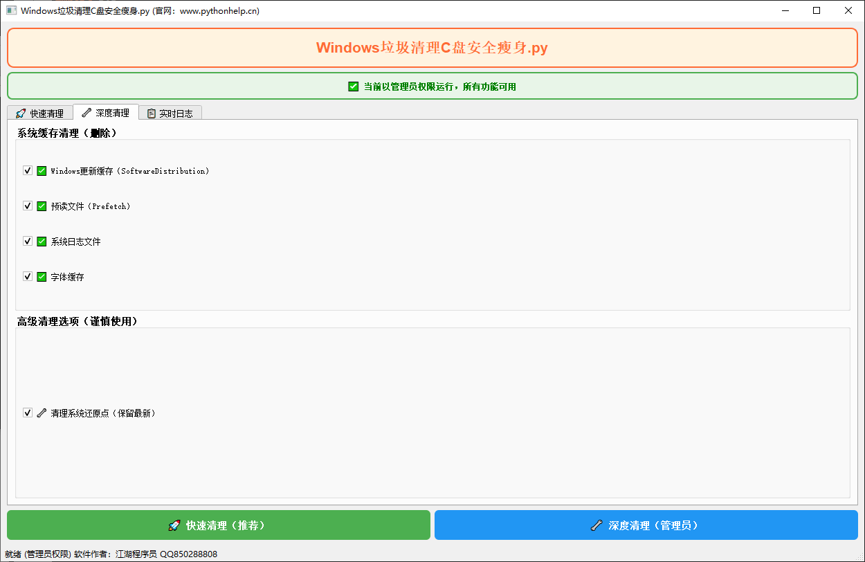The image size is (865, 562).
Task: Click the application icon in the title bar
Action: (10, 10)
